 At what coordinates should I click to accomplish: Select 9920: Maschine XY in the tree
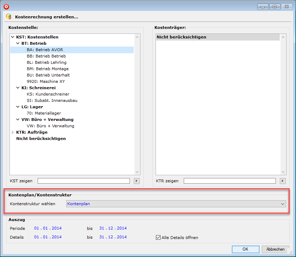(46, 81)
